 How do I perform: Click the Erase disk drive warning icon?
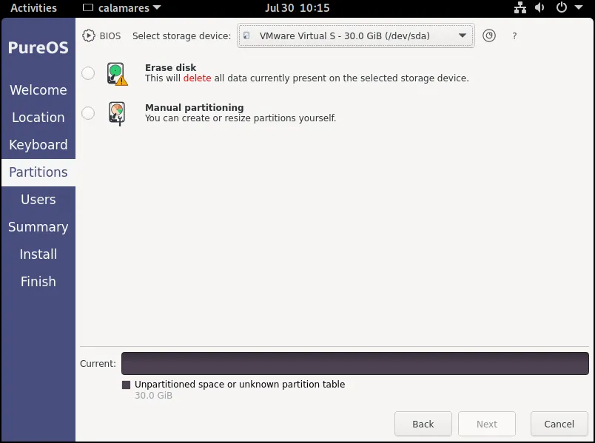[117, 74]
